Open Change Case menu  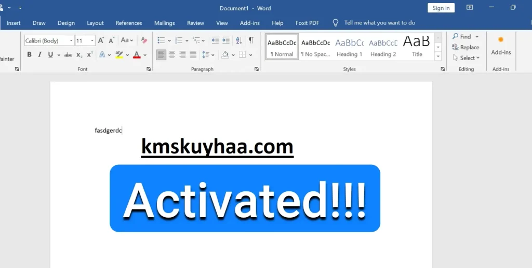coord(127,40)
